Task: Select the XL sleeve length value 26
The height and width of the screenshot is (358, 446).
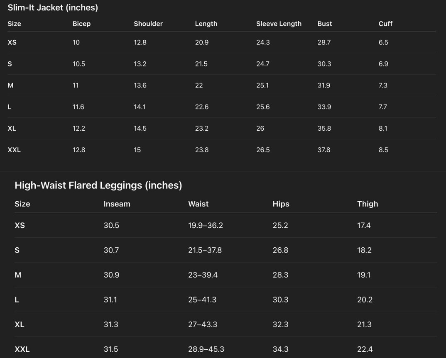Action: (x=260, y=128)
